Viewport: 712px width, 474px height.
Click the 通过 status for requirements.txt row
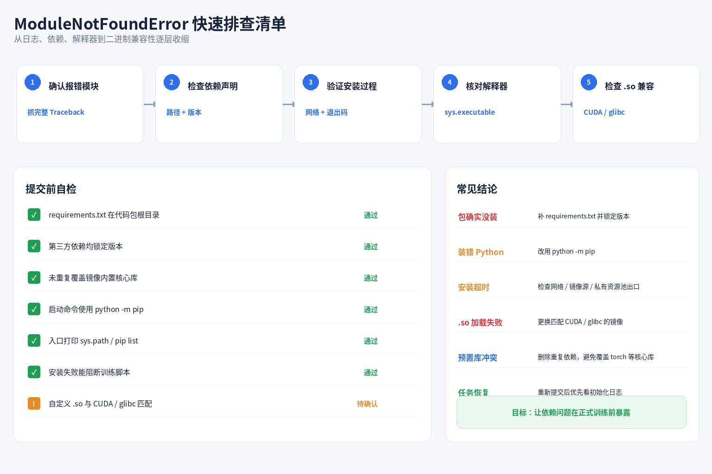tap(371, 215)
